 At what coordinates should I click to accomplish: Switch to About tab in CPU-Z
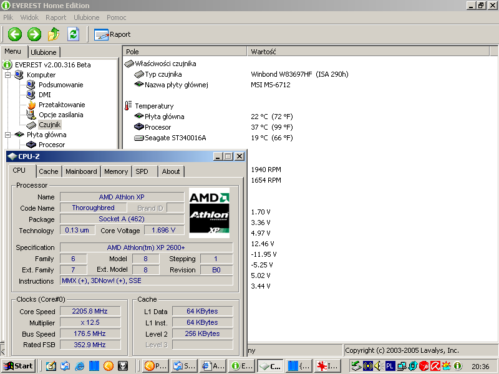click(171, 171)
